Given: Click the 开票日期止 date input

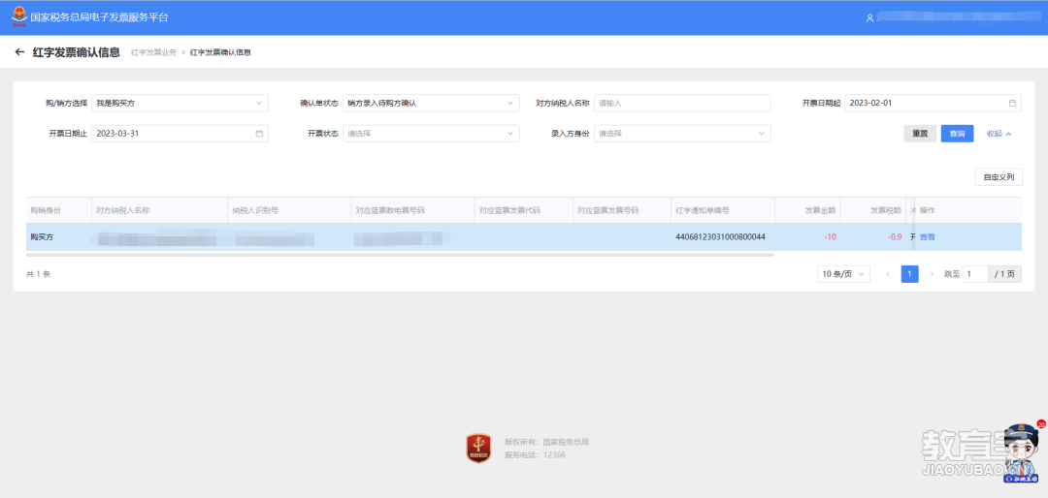Looking at the screenshot, I should pos(180,134).
